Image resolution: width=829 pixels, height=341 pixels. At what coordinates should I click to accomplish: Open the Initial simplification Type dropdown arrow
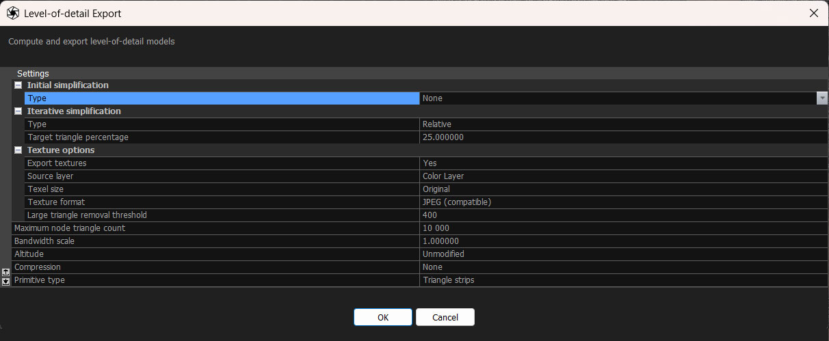(821, 98)
